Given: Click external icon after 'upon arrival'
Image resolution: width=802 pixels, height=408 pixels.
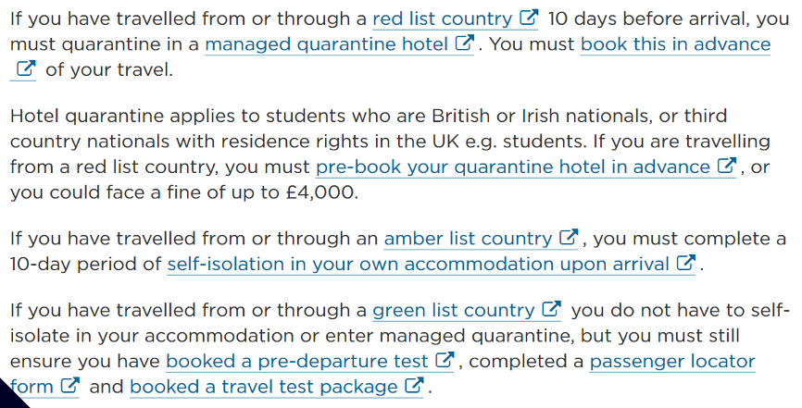Looking at the screenshot, I should tap(686, 263).
